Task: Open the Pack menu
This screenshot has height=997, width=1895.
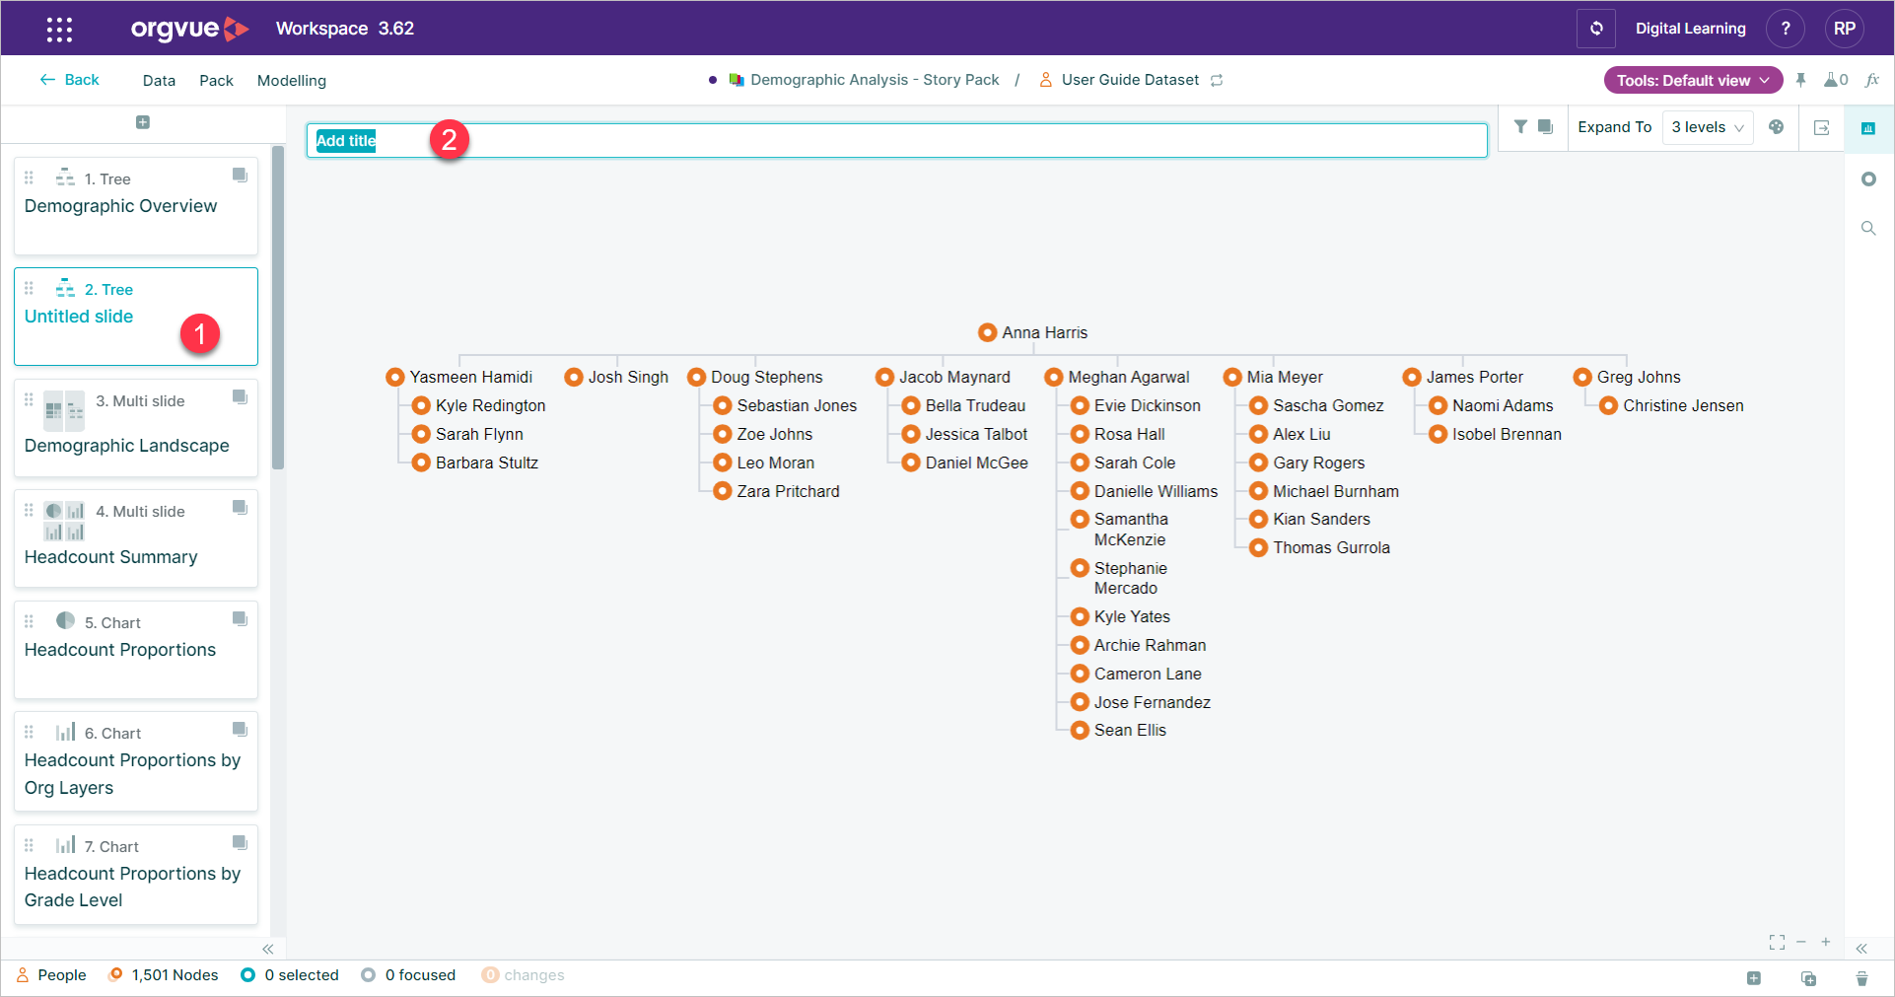Action: click(x=216, y=81)
